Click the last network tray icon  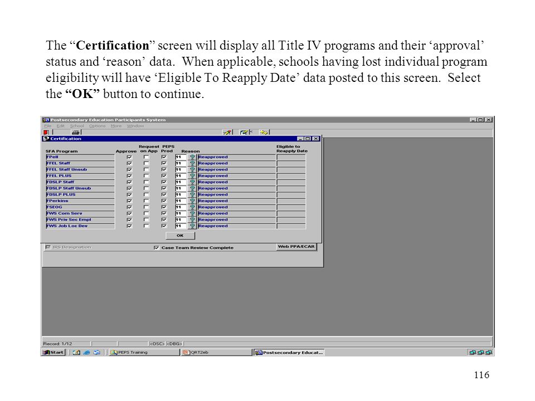pos(489,353)
